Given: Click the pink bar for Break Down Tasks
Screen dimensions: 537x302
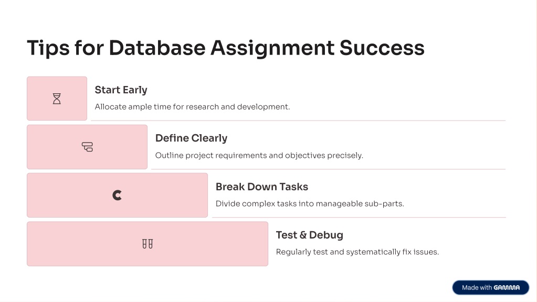Looking at the screenshot, I should (x=117, y=195).
